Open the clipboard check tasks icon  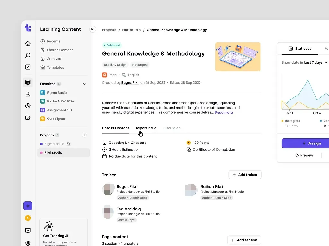click(28, 118)
